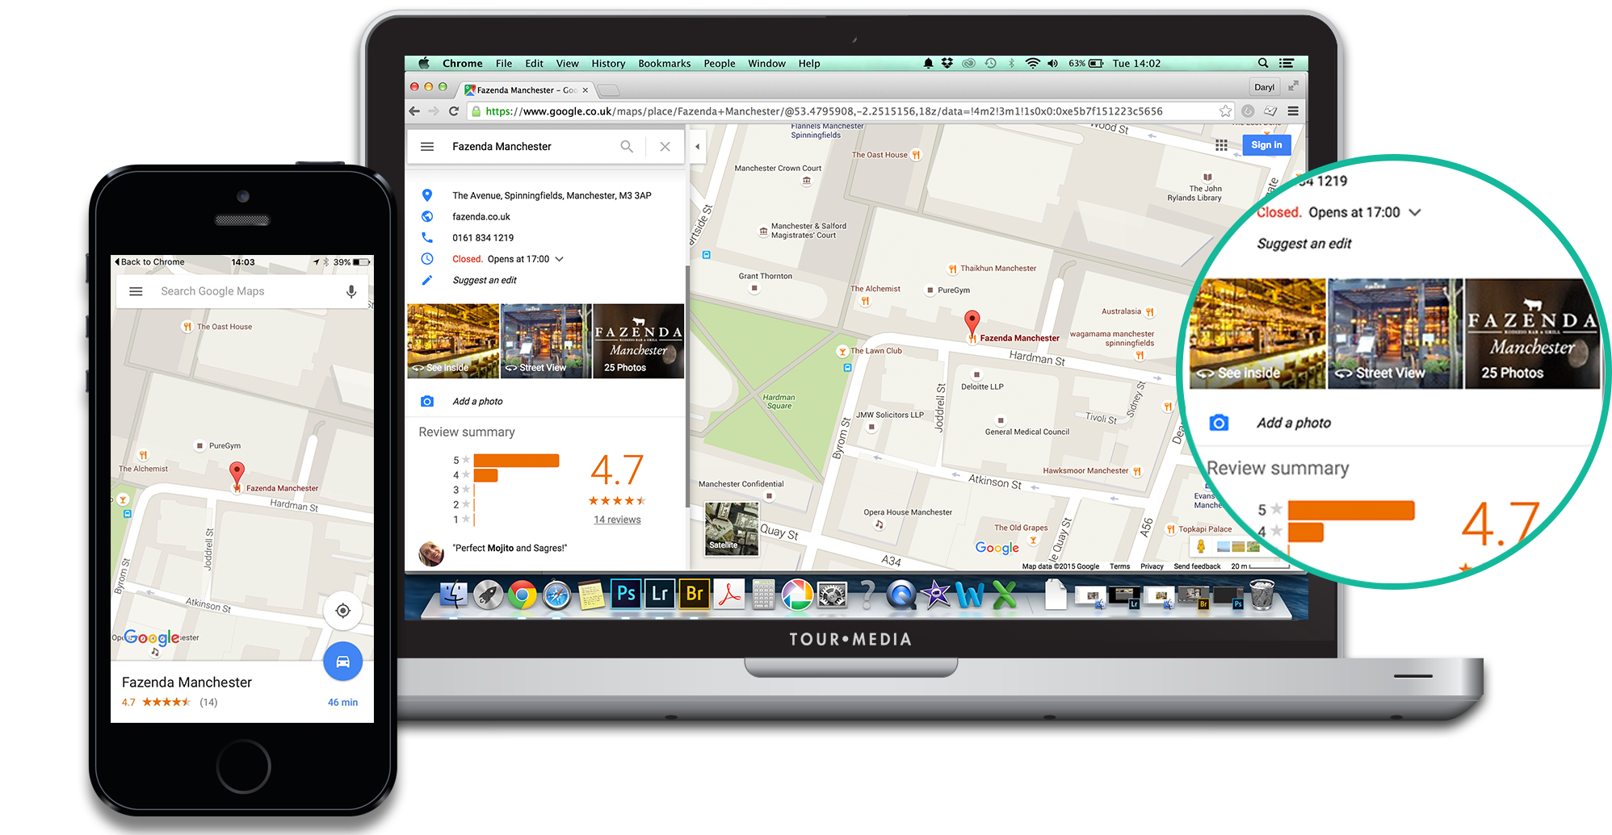Open Launchpad rocket icon in the dock
The image size is (1612, 835).
click(488, 596)
